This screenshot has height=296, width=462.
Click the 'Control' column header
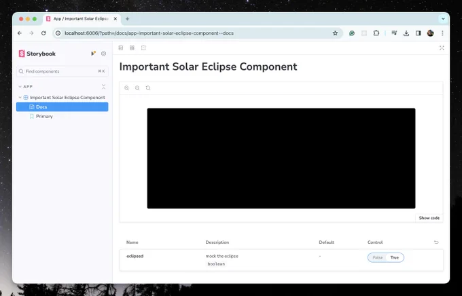tap(375, 242)
